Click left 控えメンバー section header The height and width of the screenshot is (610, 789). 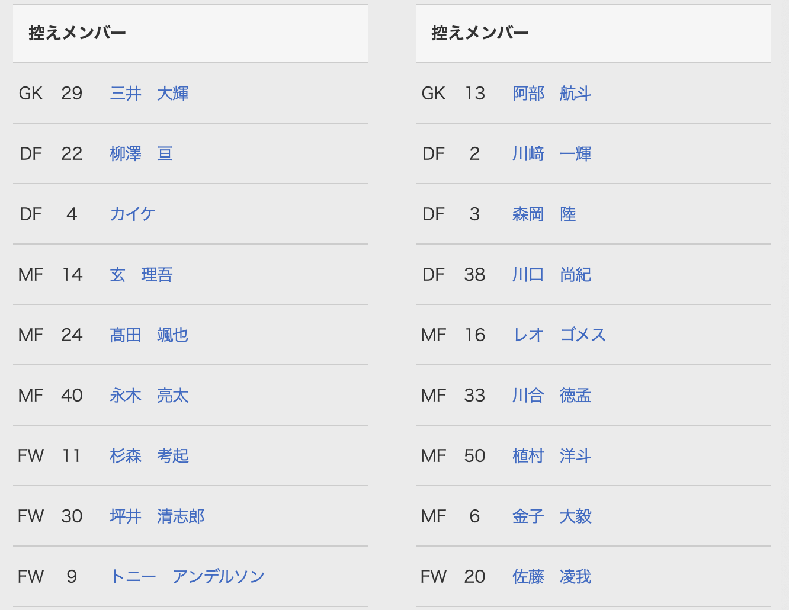[x=77, y=33]
